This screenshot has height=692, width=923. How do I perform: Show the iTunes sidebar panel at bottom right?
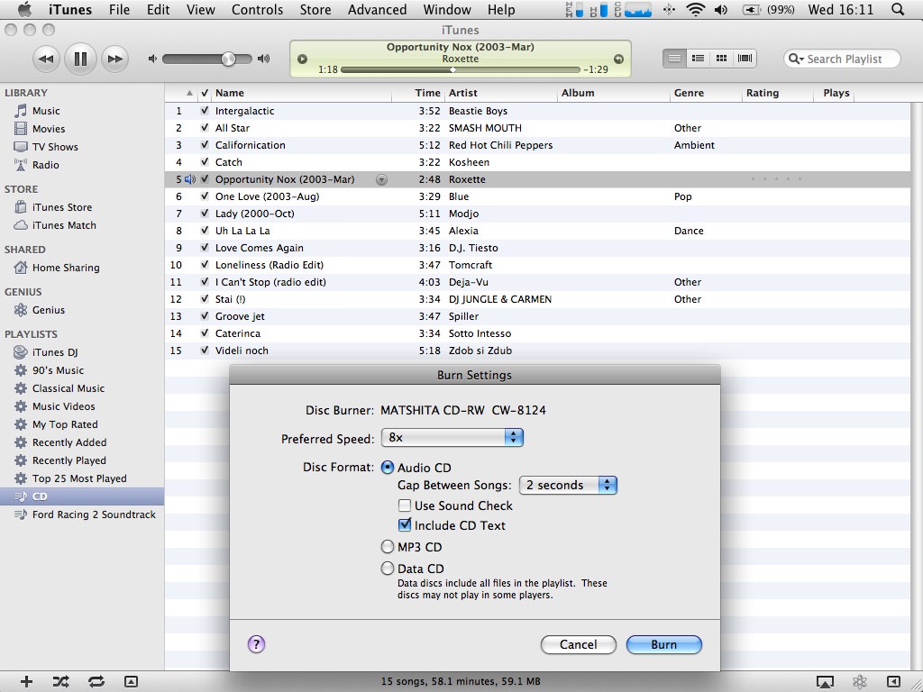[x=893, y=682]
